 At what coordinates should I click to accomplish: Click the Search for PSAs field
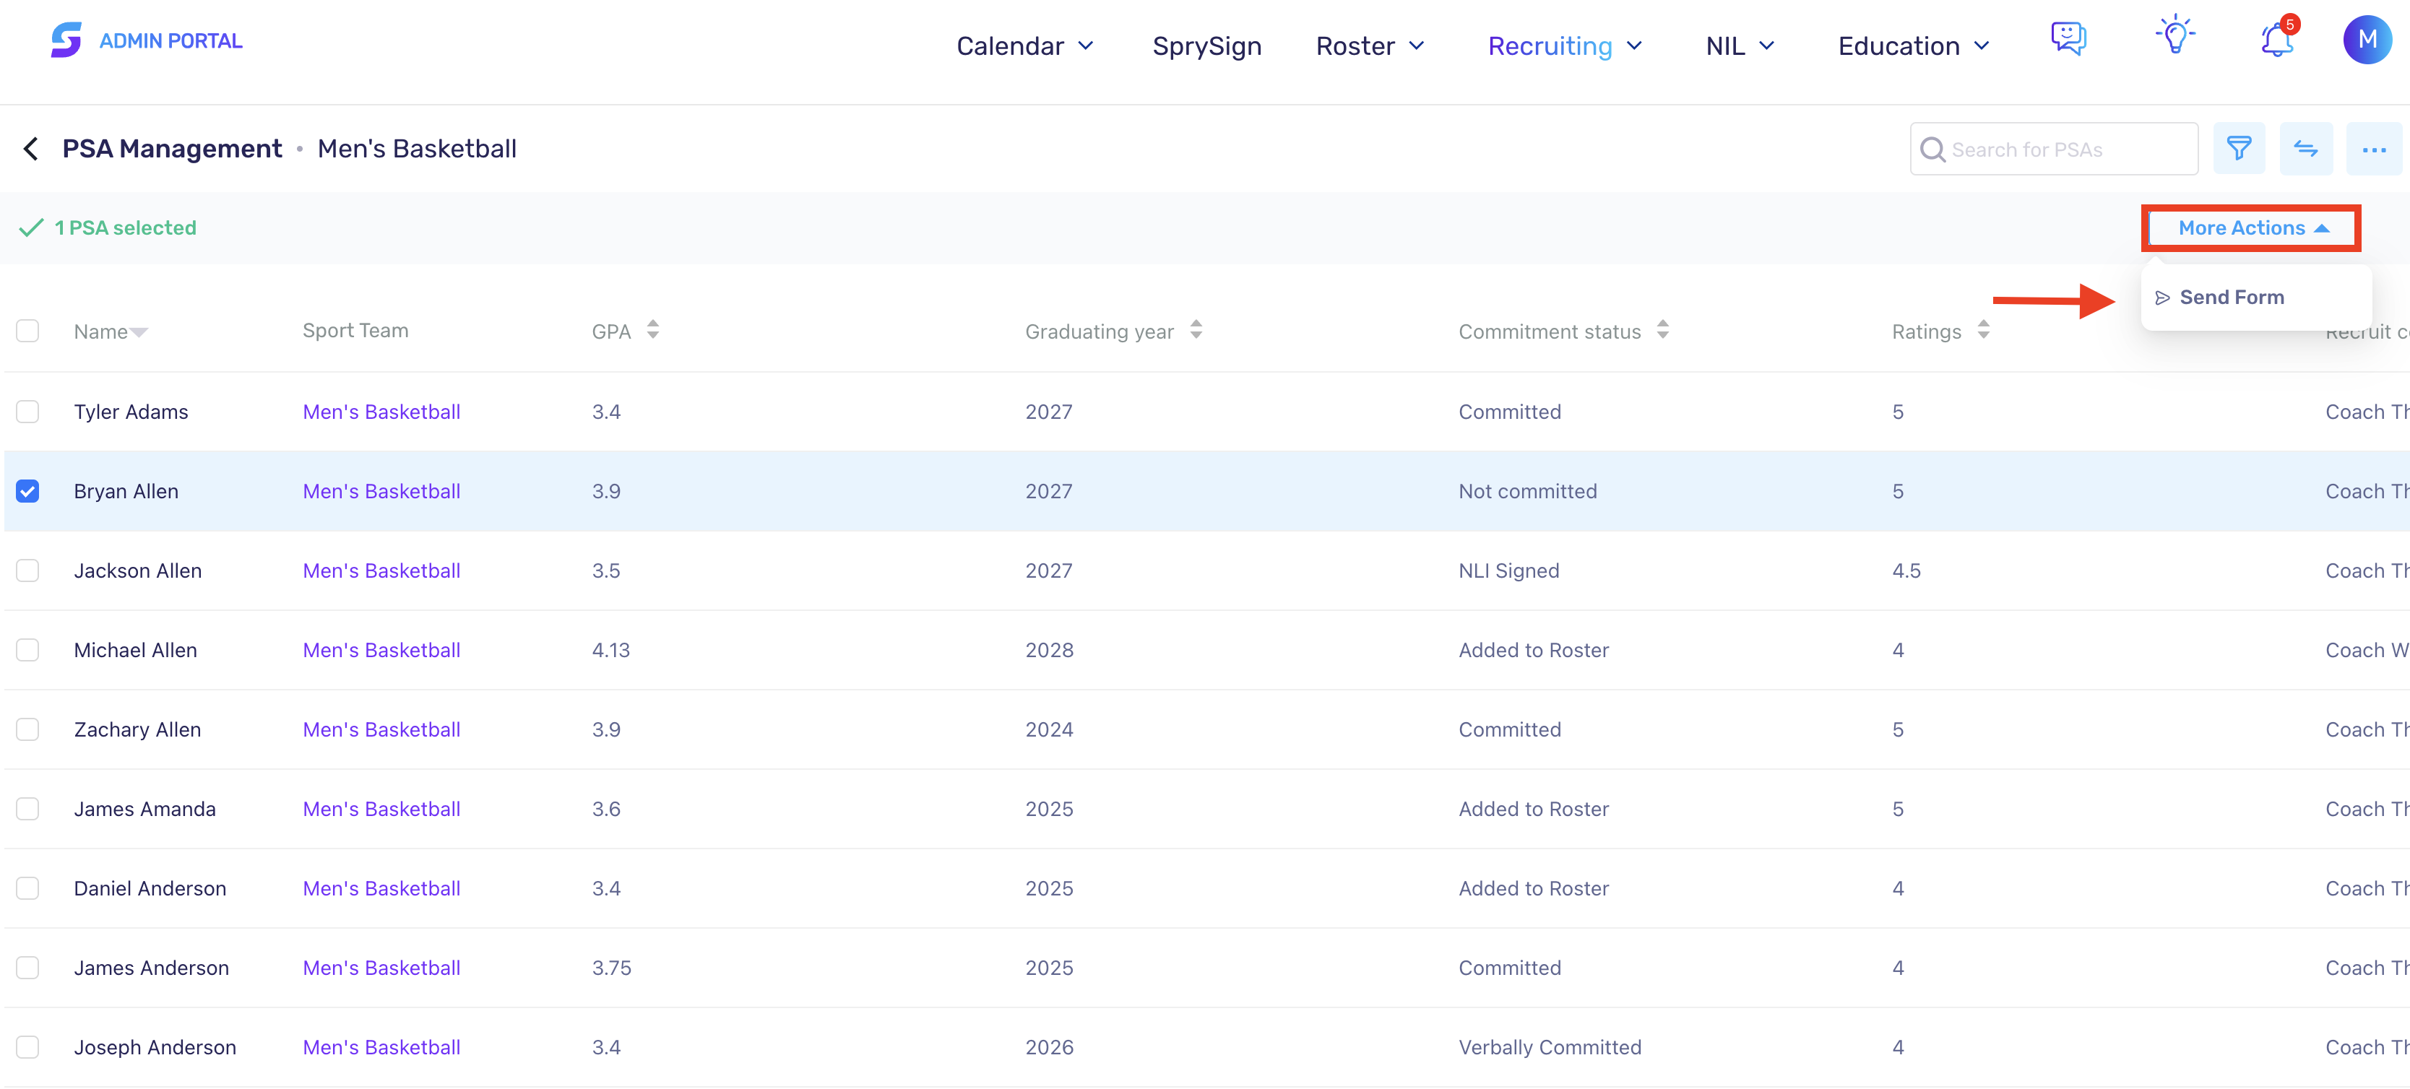click(2054, 149)
